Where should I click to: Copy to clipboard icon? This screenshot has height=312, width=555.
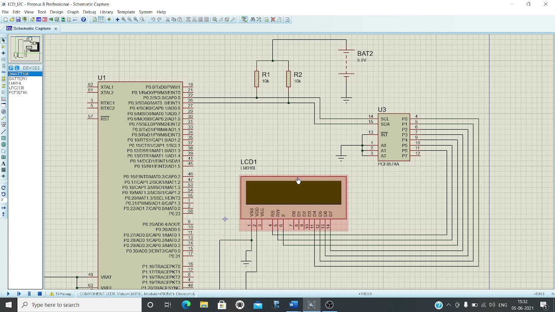point(174,19)
